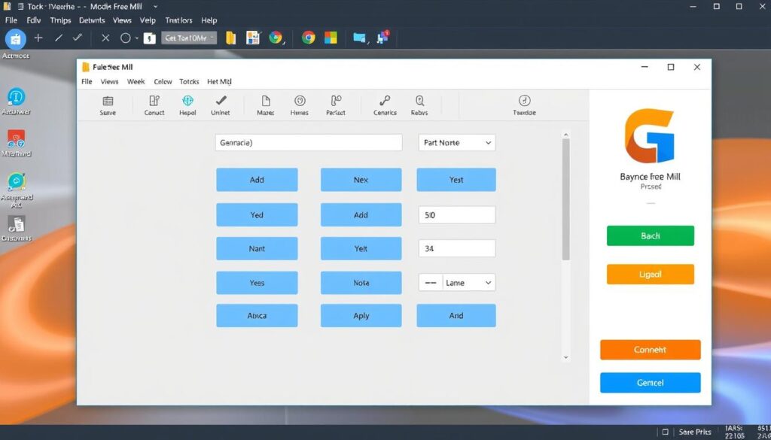The width and height of the screenshot is (771, 440).
Task: Open the Chrome icon next to the Windows logo
Action: [308, 38]
